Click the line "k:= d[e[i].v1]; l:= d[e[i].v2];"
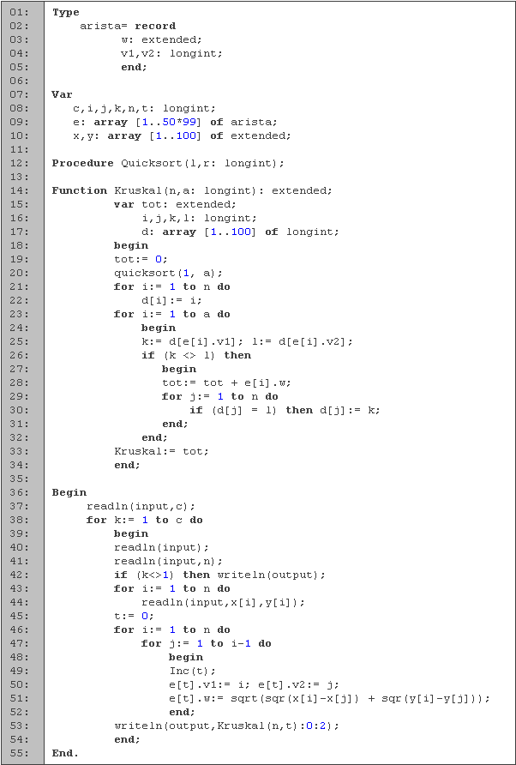Viewport: 516px width, 765px height. [x=246, y=341]
